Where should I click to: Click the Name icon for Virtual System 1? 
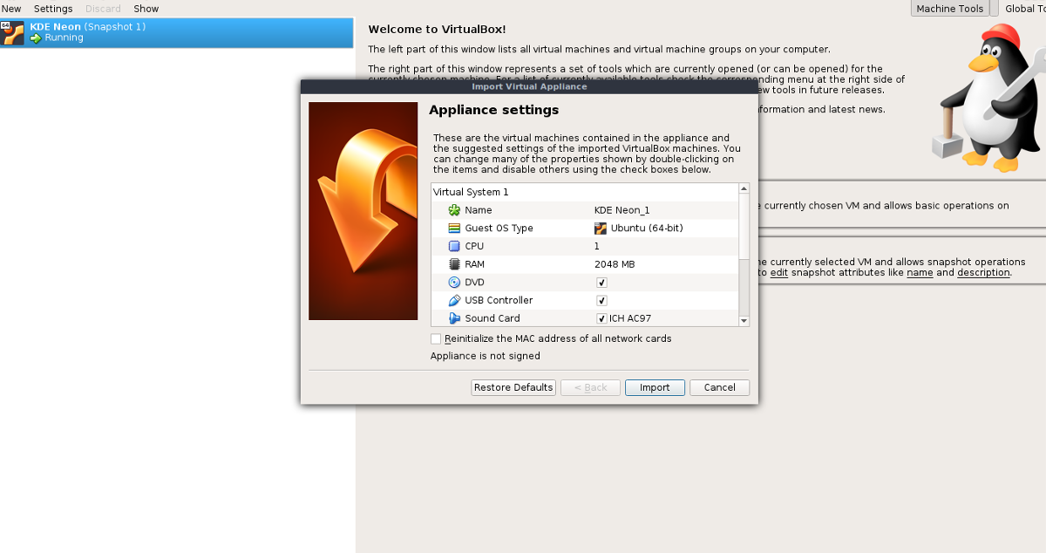(x=452, y=210)
